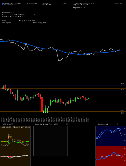The width and height of the screenshot is (126, 166).
Task: Click the '(MGR) 10.5, 25.3, 20.5' ADX values
Action: pyautogui.click(x=27, y=21)
